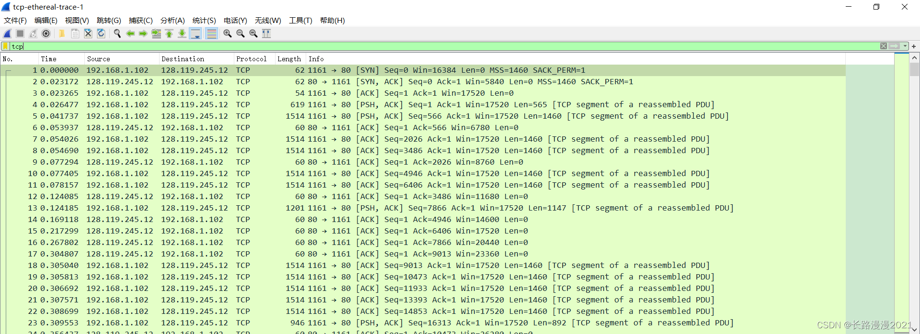Open the 无线(W) menu
The image size is (920, 334).
click(x=268, y=21)
